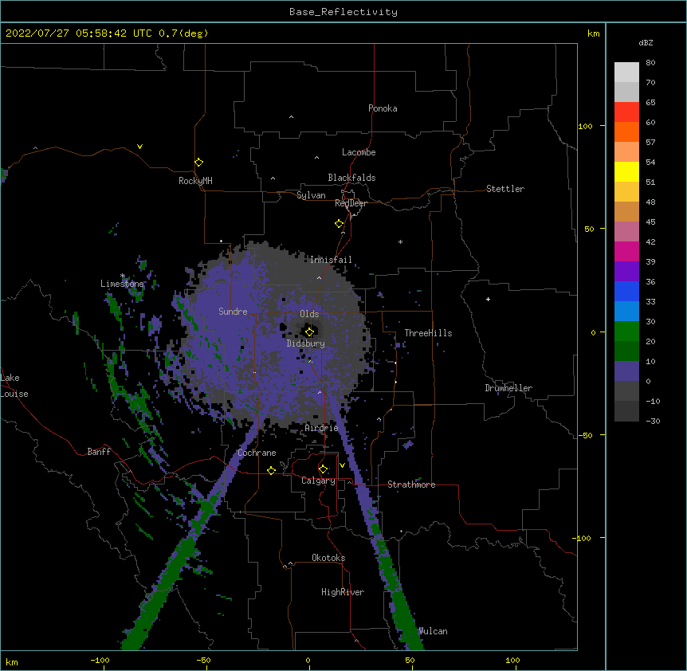Image resolution: width=687 pixels, height=671 pixels.
Task: Click the Strathmore label
Action: [x=411, y=485]
